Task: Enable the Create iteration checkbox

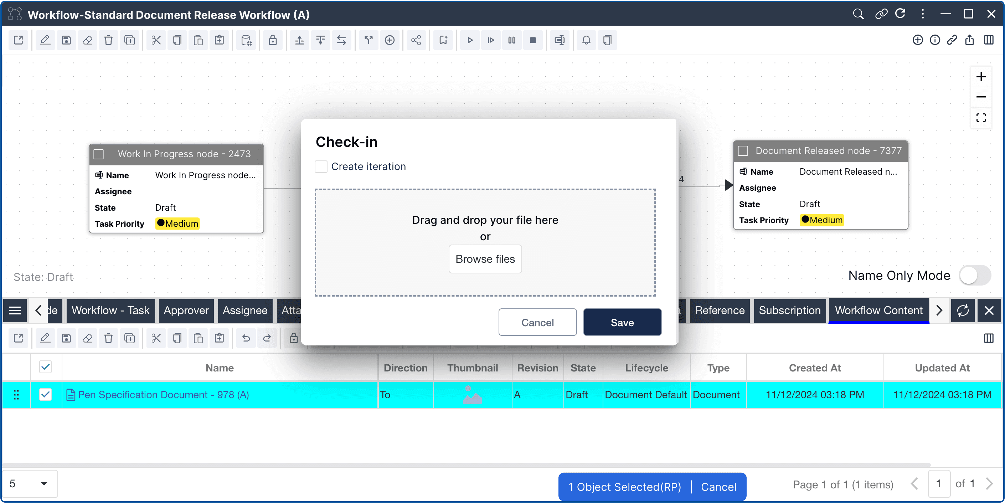Action: 321,166
